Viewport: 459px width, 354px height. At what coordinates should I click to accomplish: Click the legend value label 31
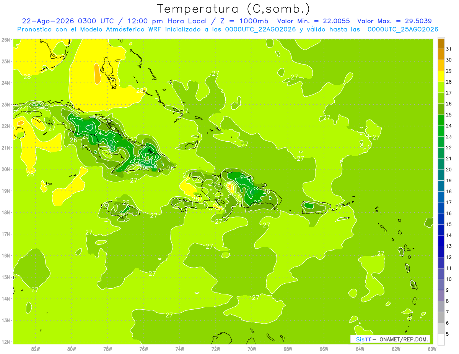tap(449, 49)
